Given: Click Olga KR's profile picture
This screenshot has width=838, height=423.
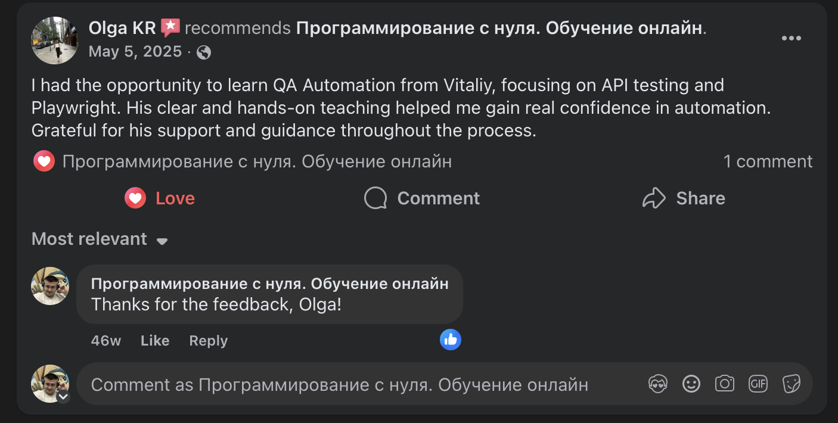Looking at the screenshot, I should point(55,41).
